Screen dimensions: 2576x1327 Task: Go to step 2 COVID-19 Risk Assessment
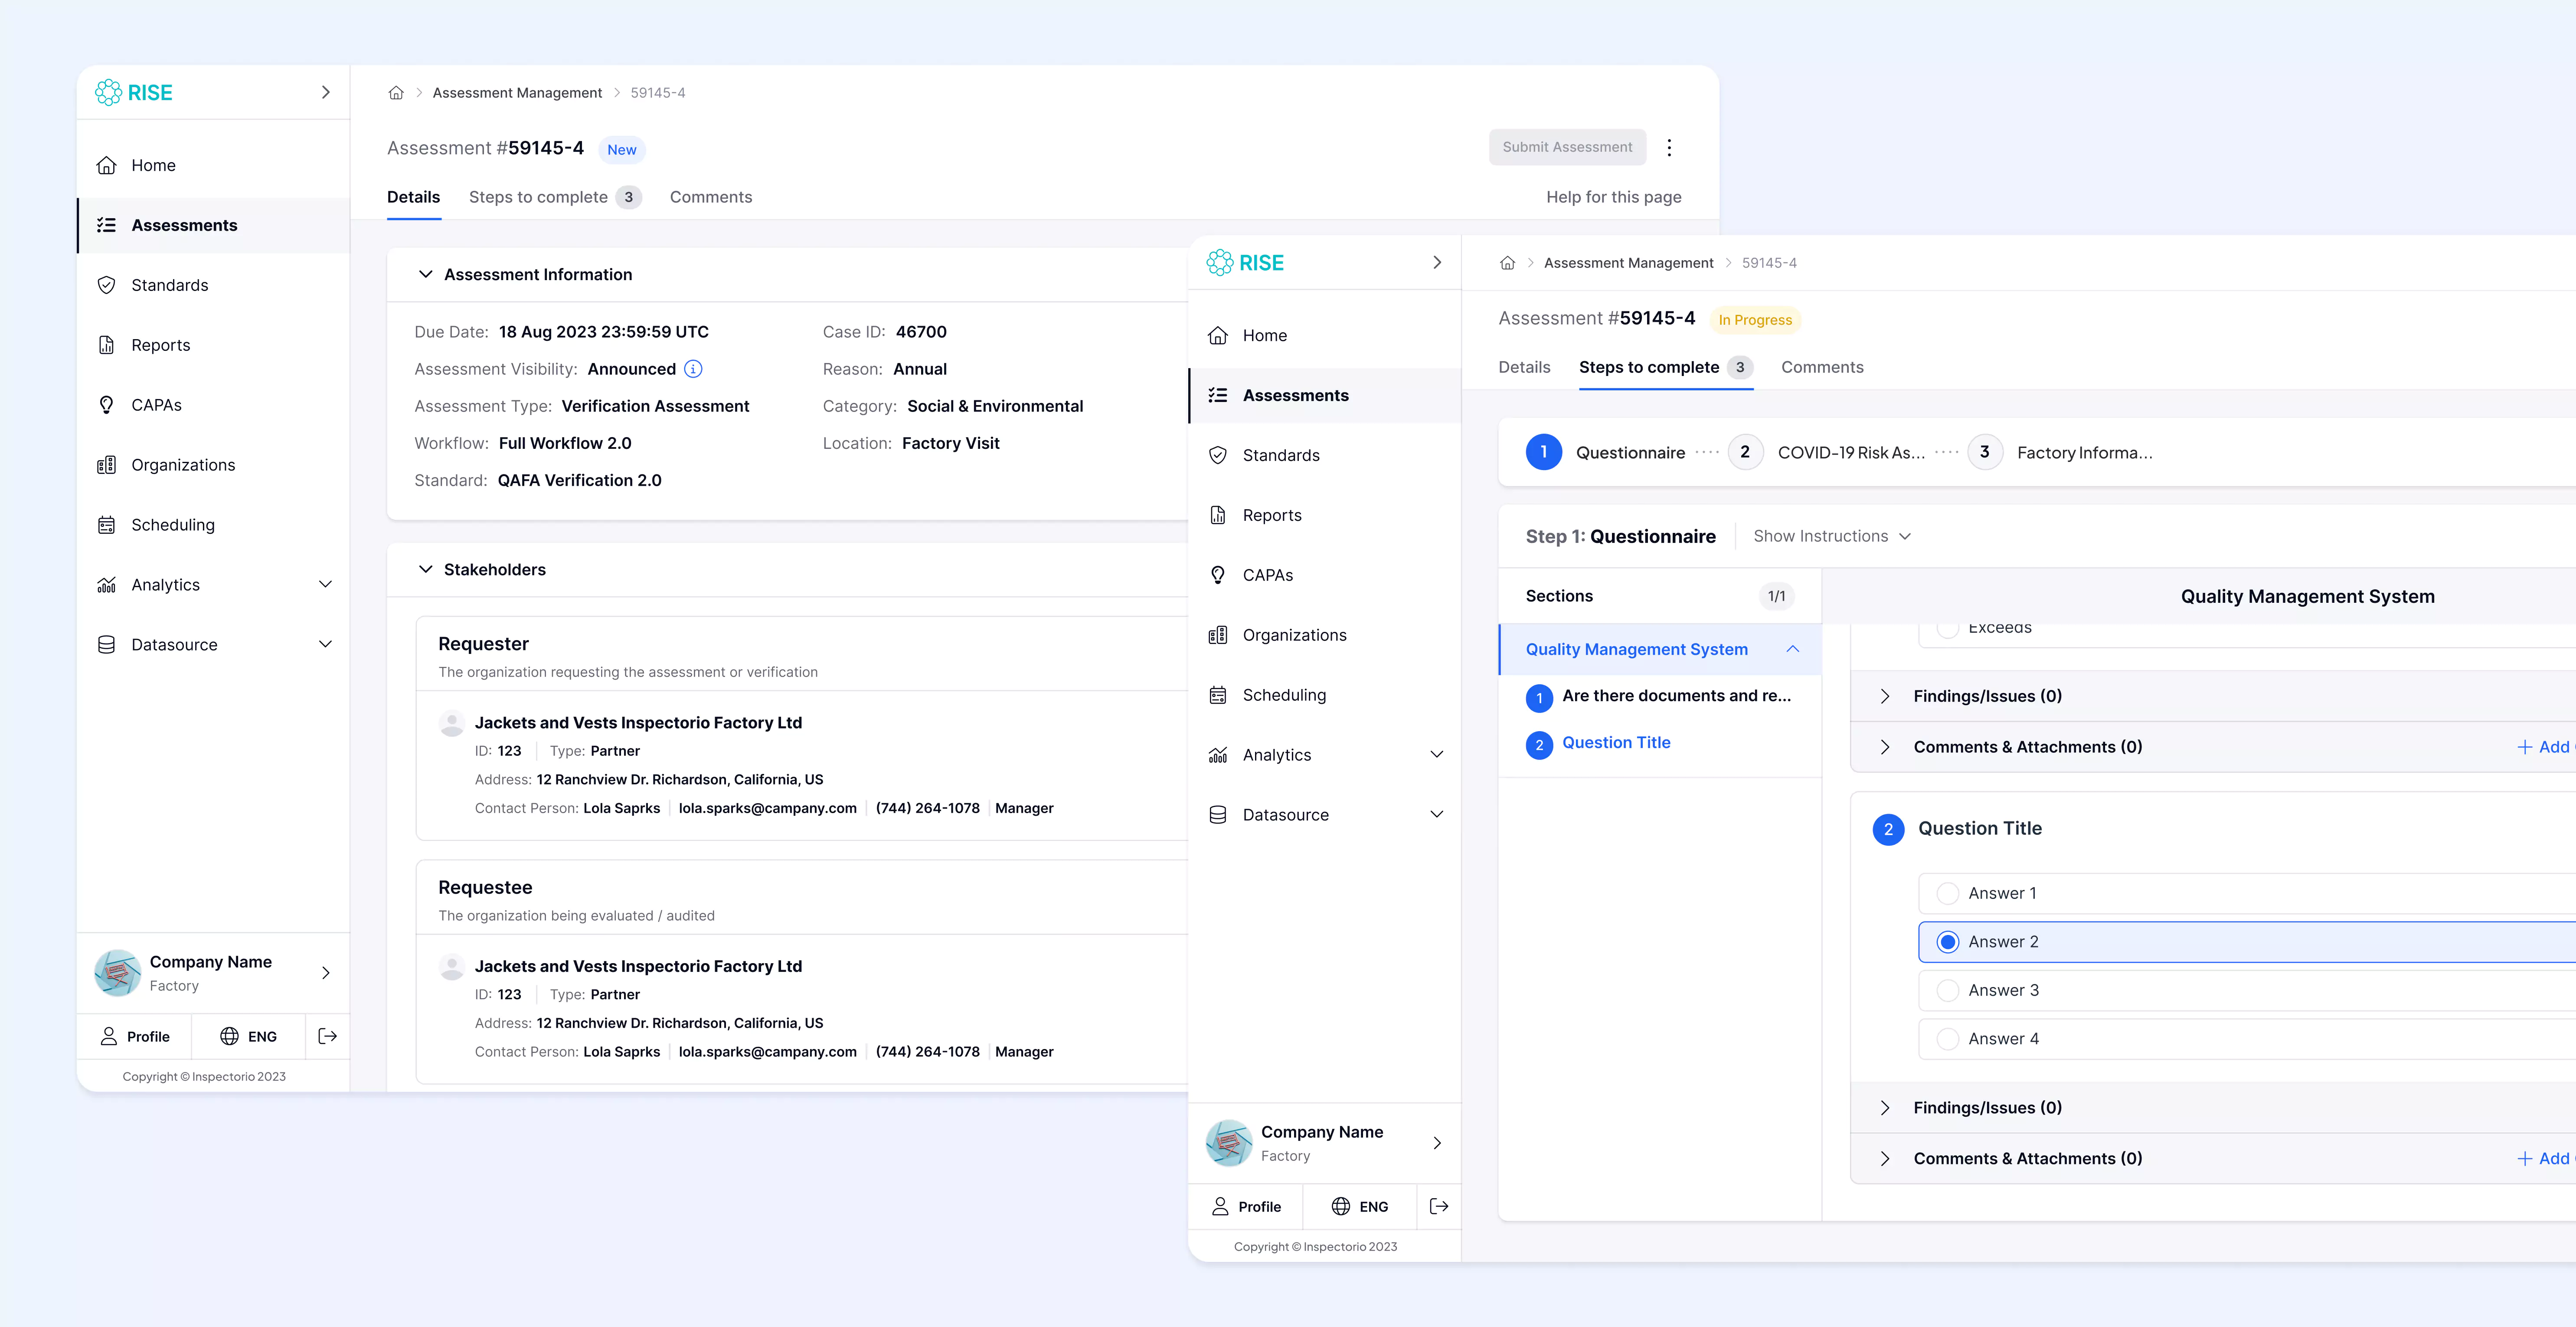tap(1745, 452)
